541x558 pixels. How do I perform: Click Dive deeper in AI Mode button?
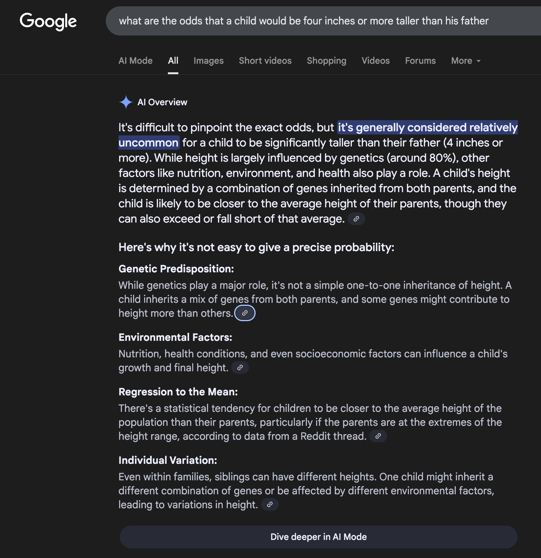(x=318, y=537)
